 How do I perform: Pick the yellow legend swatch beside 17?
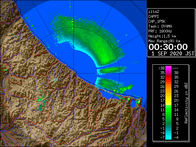coord(168,100)
